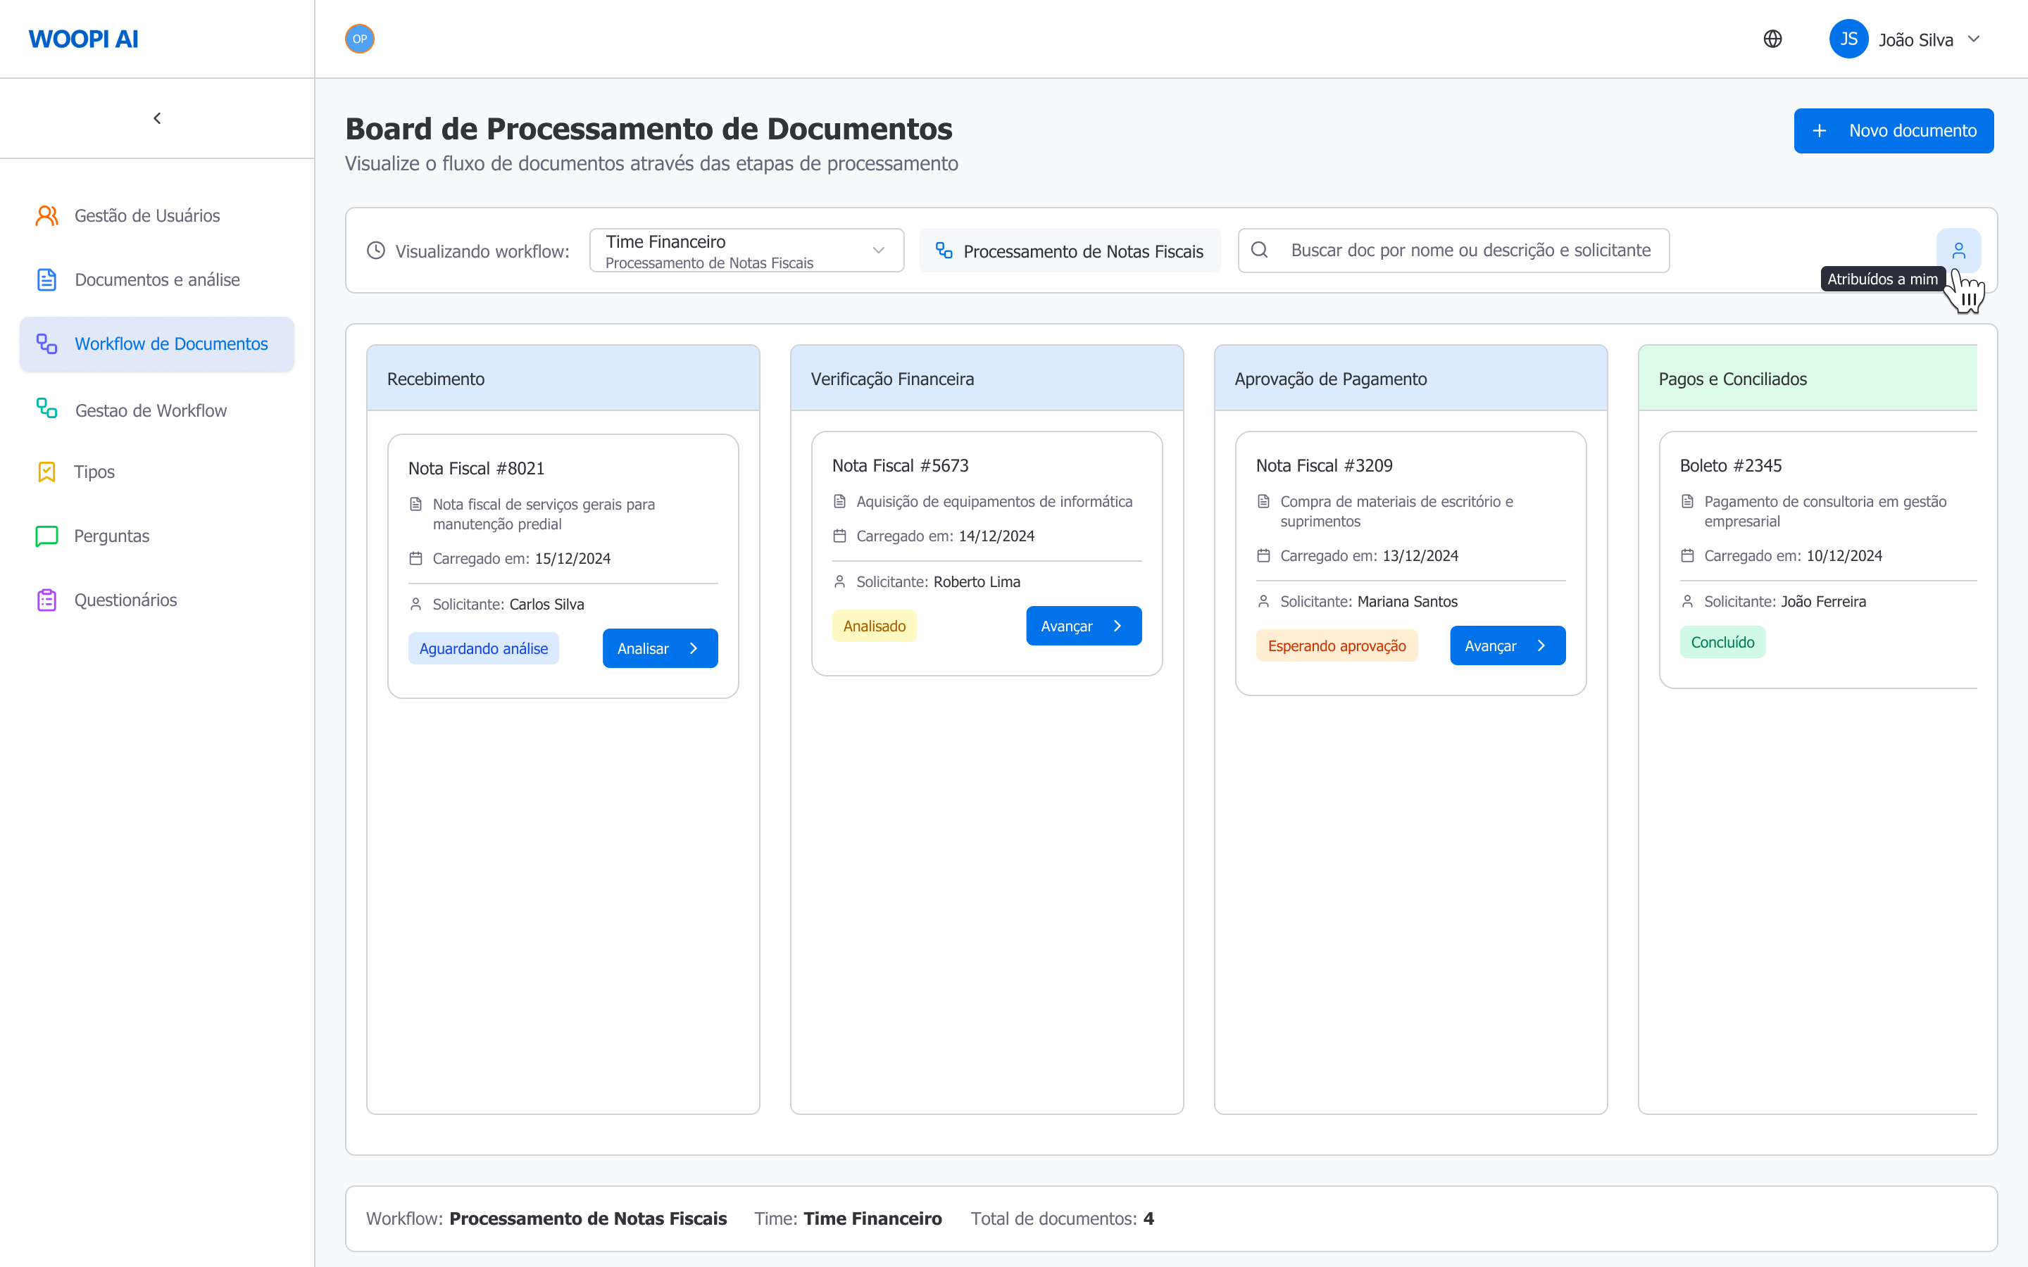Image resolution: width=2028 pixels, height=1267 pixels.
Task: Click the Gestao de Workflow icon
Action: point(46,409)
